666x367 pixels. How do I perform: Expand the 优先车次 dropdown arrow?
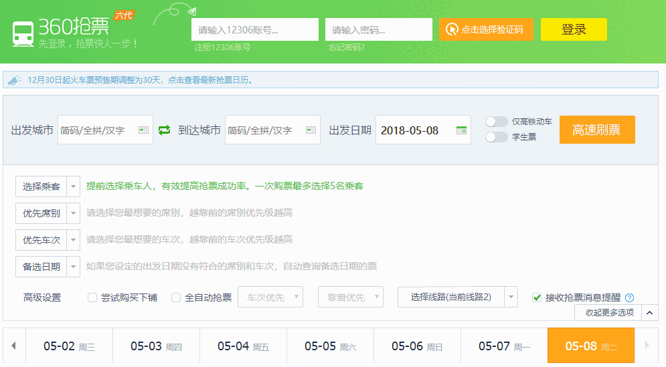coord(74,240)
